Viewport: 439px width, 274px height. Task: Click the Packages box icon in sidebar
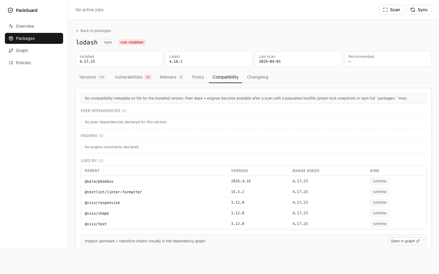tap(11, 38)
